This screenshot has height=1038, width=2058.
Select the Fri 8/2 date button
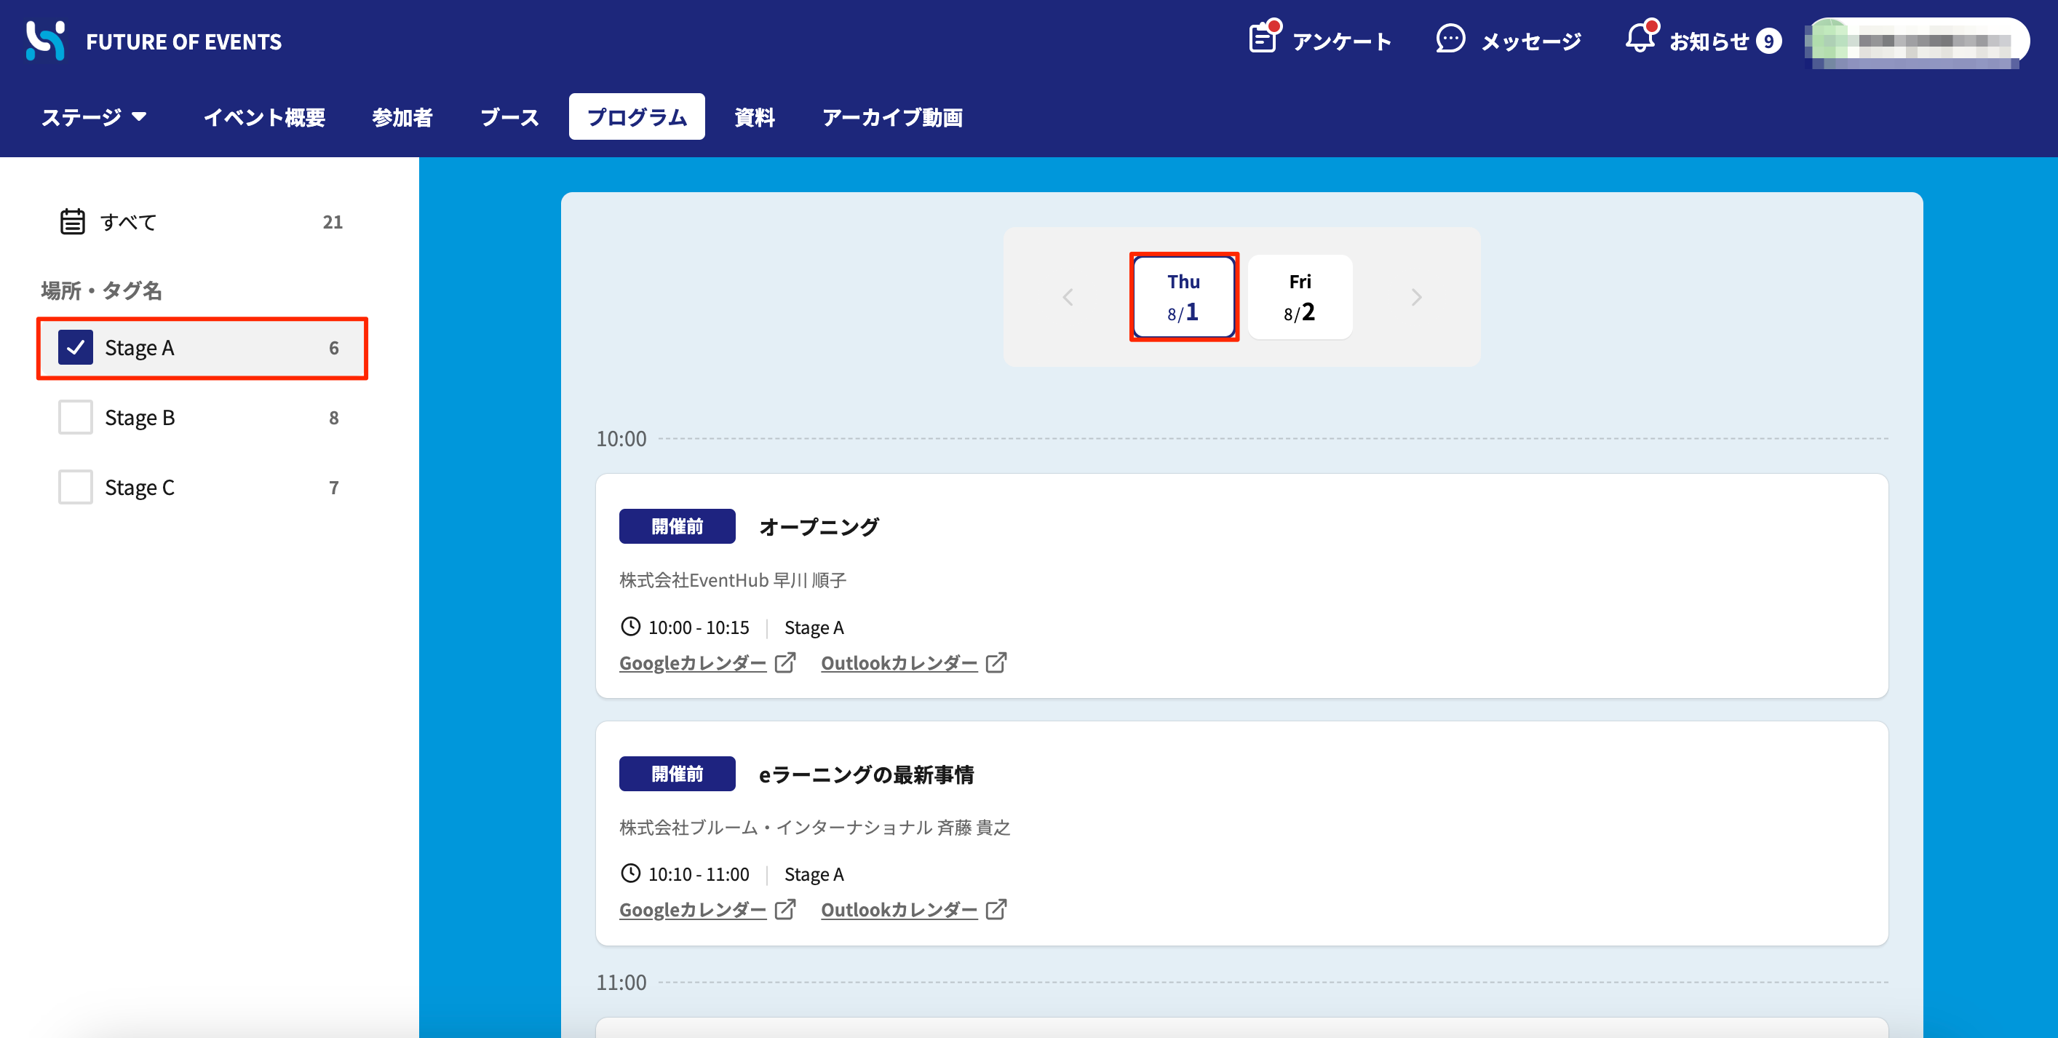coord(1300,297)
